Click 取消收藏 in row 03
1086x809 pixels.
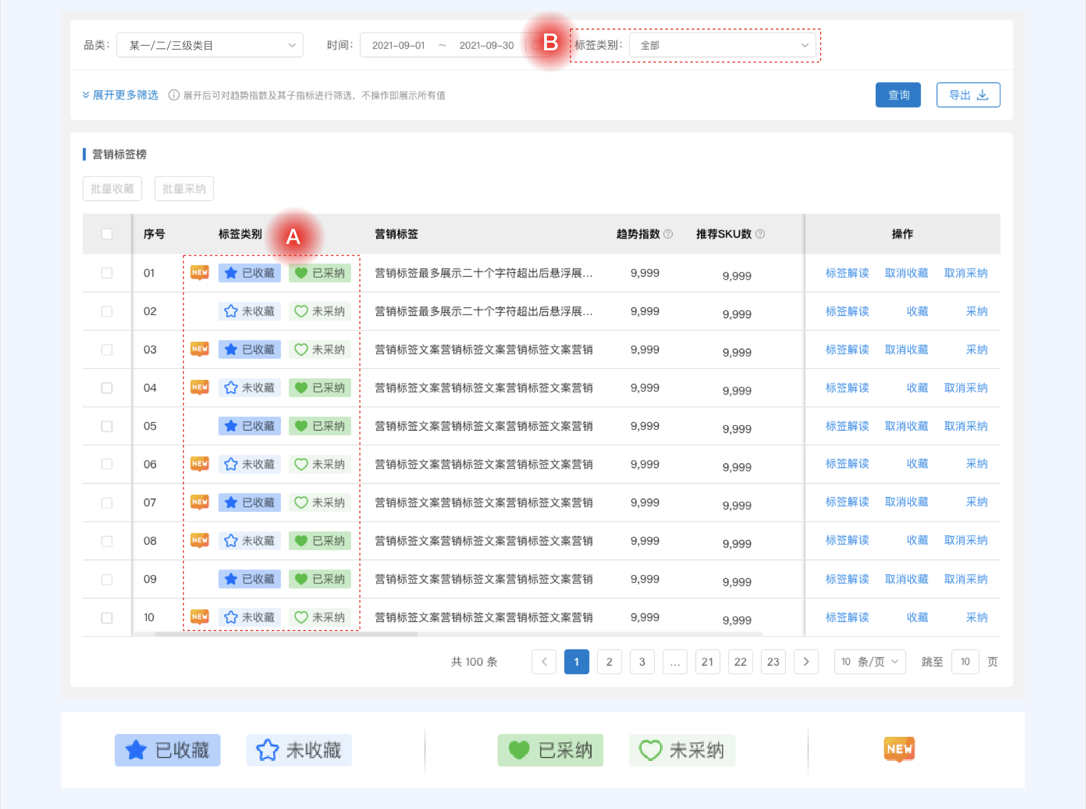click(x=907, y=350)
